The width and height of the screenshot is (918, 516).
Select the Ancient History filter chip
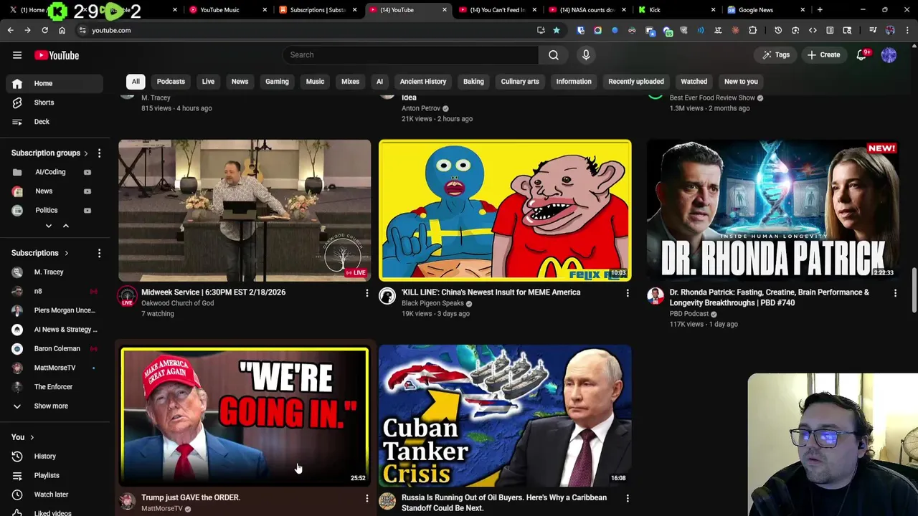423,82
